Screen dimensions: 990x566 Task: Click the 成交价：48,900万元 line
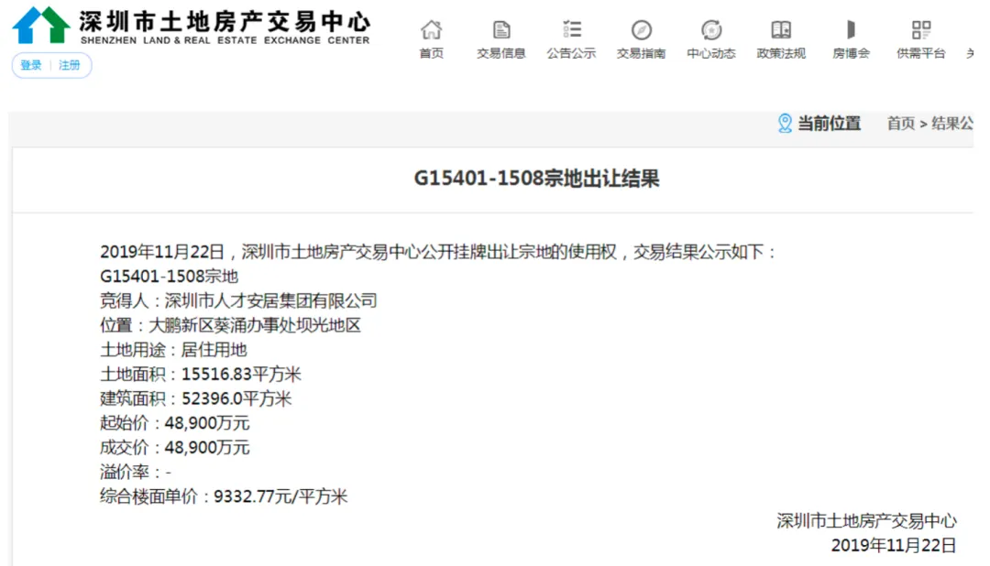(x=175, y=448)
